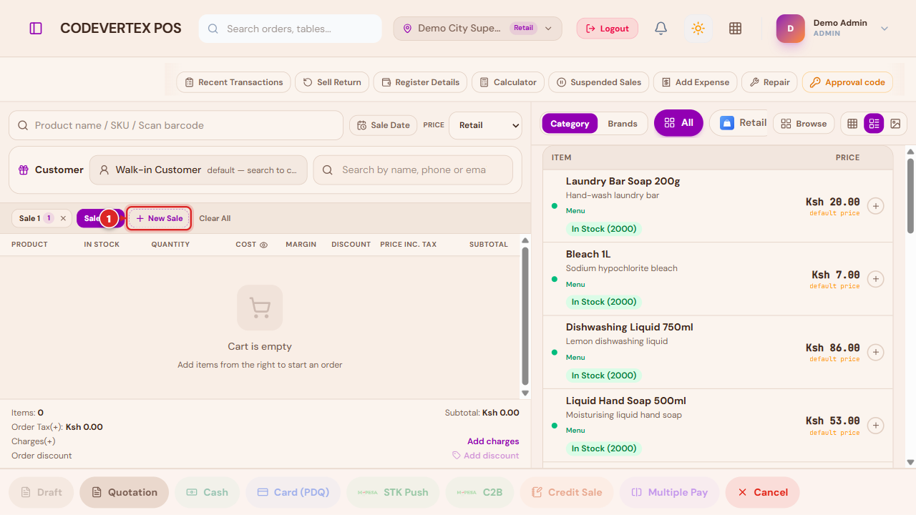Screen dimensions: 916x515
Task: Open the Repair tool
Action: click(769, 82)
